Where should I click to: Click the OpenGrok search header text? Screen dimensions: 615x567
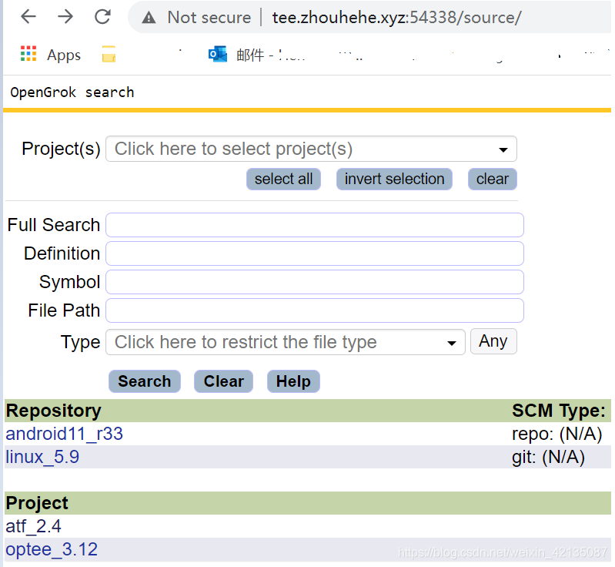pos(72,92)
